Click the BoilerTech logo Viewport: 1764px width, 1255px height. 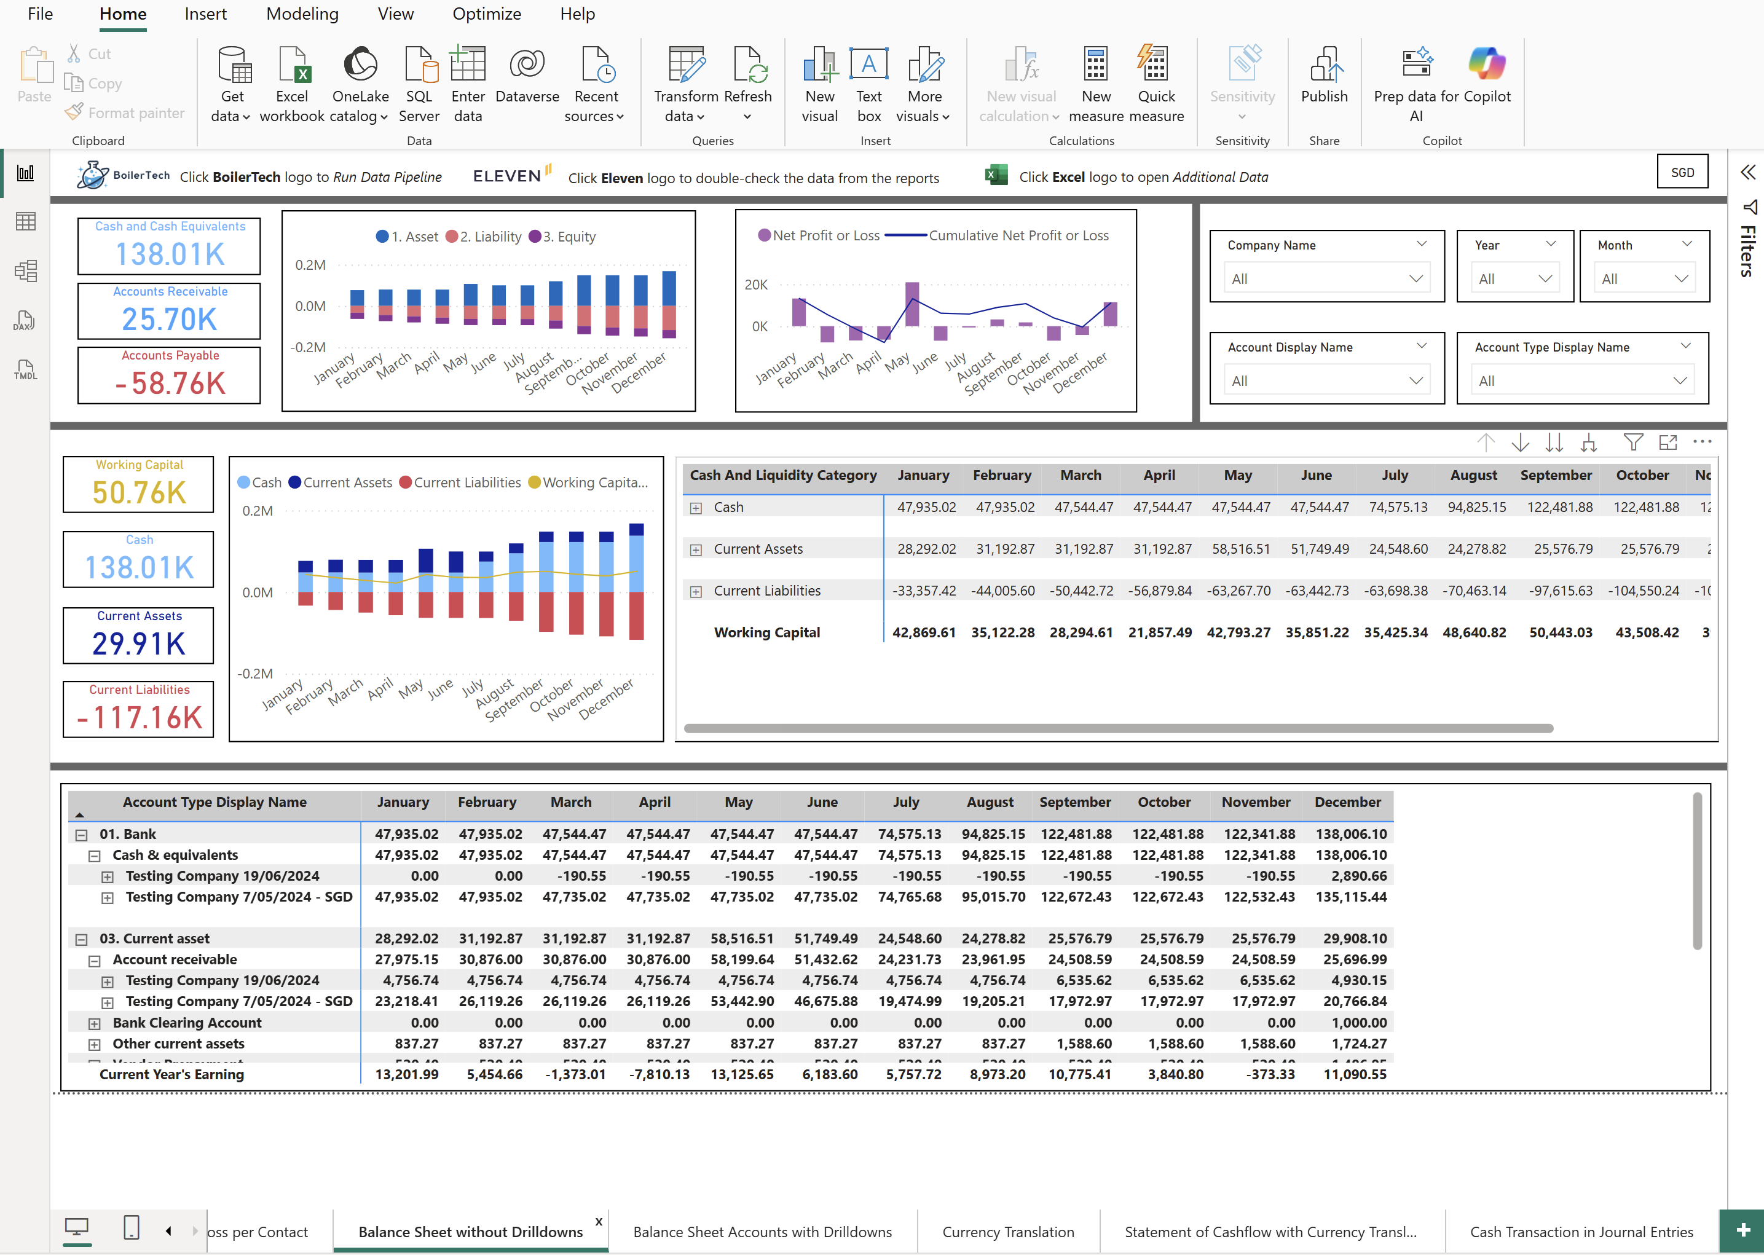93,175
